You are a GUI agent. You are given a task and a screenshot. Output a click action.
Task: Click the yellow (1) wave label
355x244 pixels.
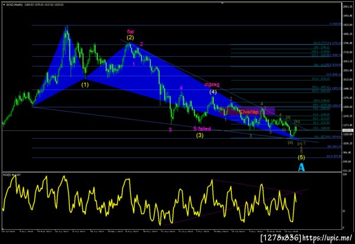point(85,85)
